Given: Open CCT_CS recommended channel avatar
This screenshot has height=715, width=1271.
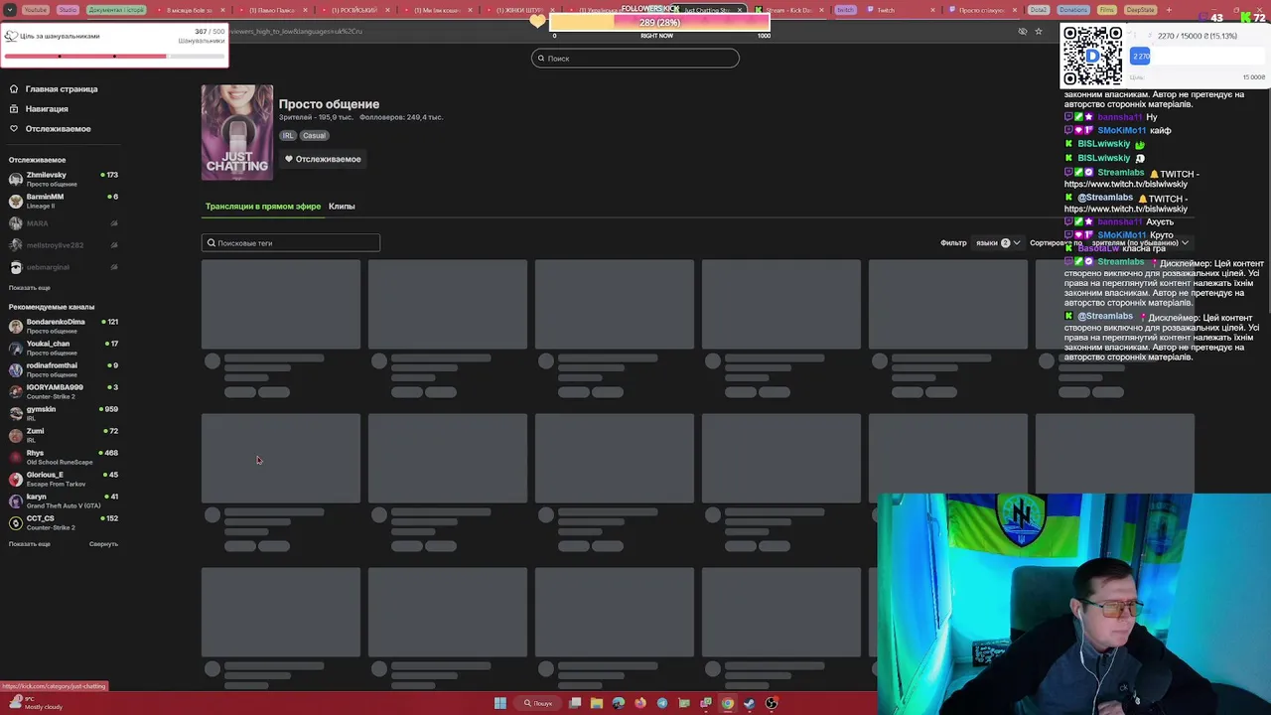Looking at the screenshot, I should coord(16,522).
